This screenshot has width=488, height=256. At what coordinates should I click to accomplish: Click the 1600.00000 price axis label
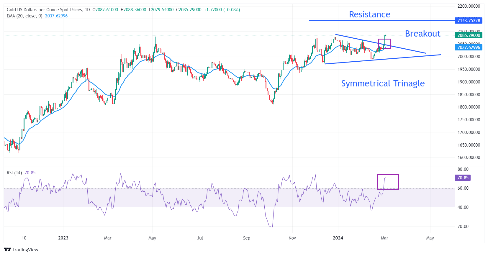pos(469,157)
